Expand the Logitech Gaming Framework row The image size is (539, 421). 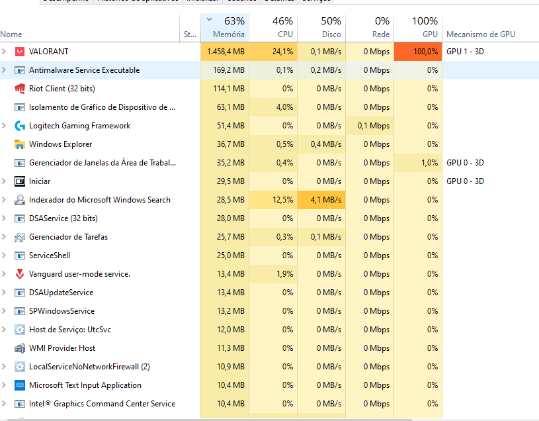(x=4, y=126)
